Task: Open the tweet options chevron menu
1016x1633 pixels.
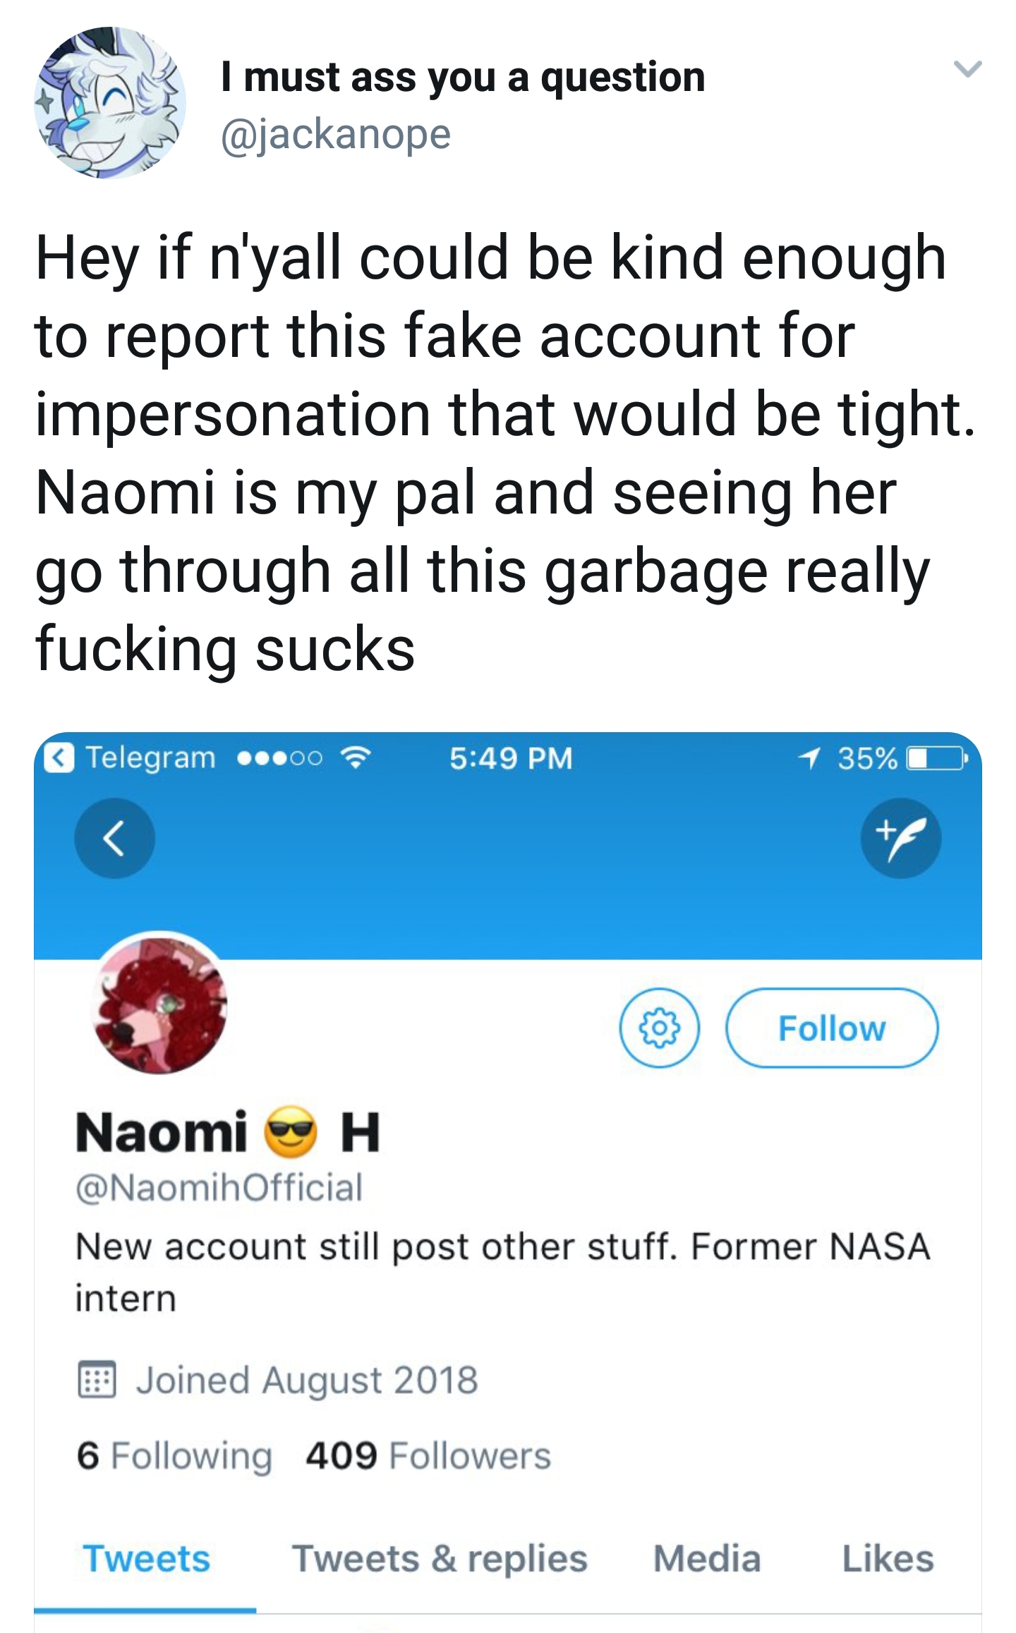Action: [x=967, y=69]
